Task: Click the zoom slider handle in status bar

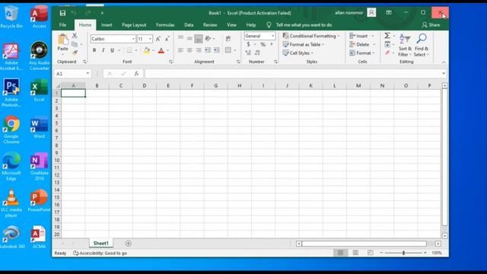Action: click(403, 253)
